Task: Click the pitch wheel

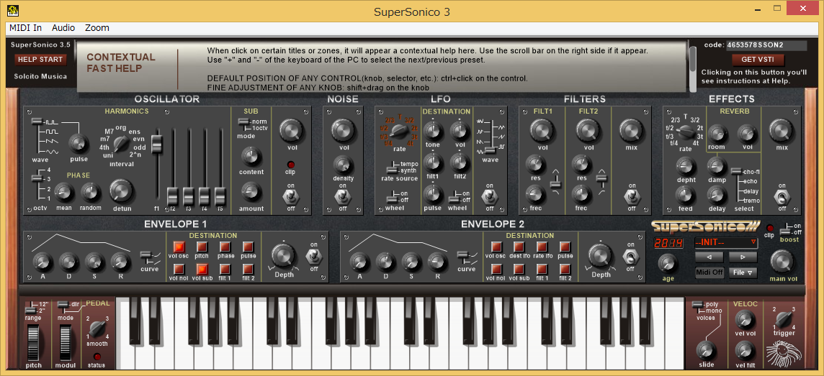Action: pyautogui.click(x=32, y=343)
